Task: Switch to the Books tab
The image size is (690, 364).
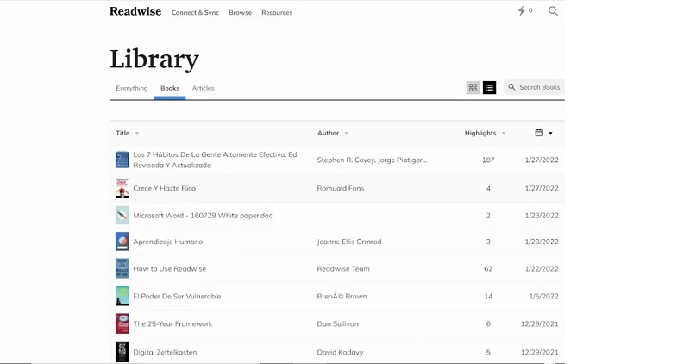Action: (x=170, y=88)
